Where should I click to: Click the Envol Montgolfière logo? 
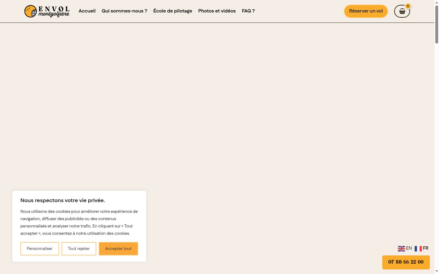coord(47,11)
